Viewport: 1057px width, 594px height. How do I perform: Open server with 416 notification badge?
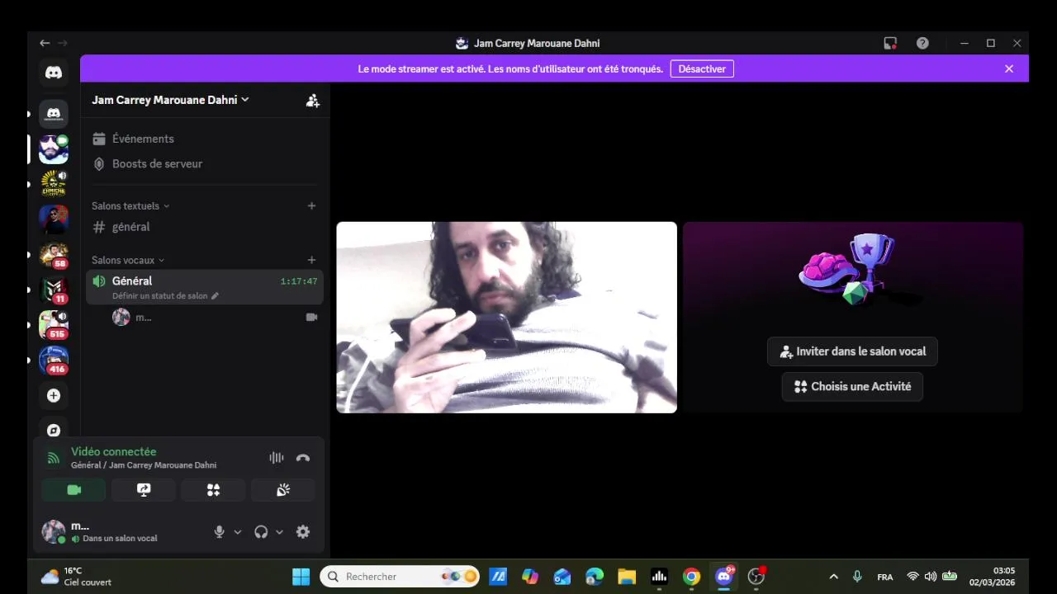click(54, 361)
